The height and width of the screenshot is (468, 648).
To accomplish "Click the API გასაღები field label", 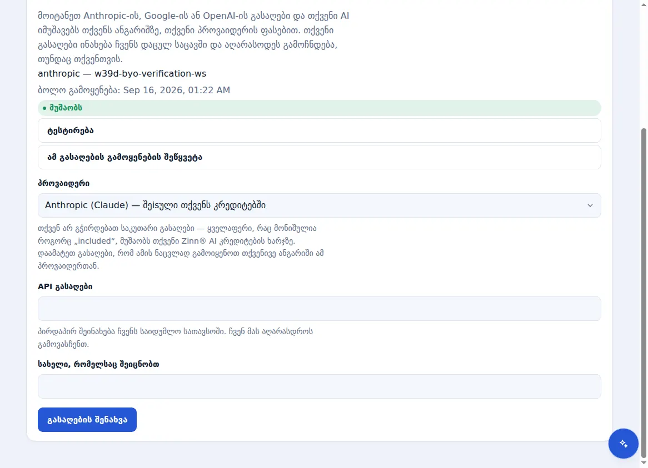I will point(65,286).
